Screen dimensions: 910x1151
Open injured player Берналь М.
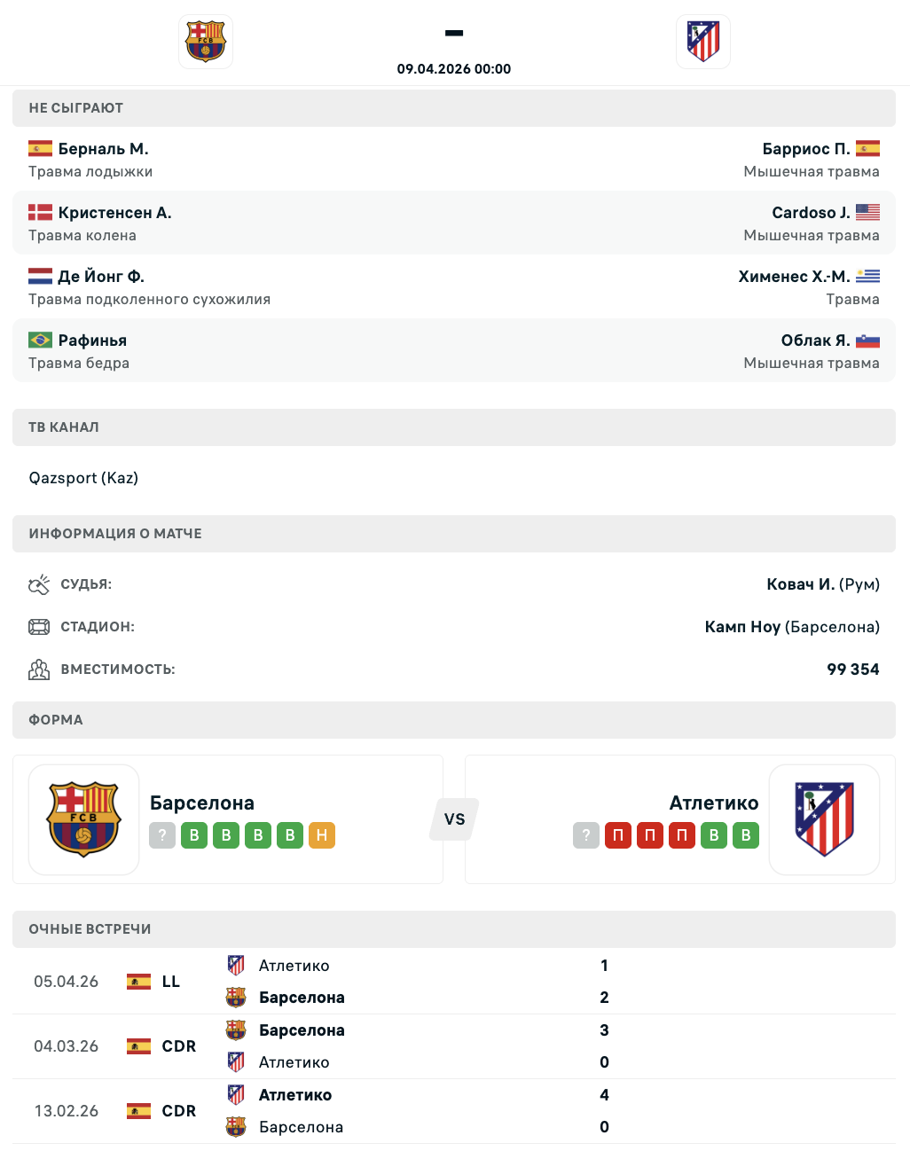click(x=103, y=149)
